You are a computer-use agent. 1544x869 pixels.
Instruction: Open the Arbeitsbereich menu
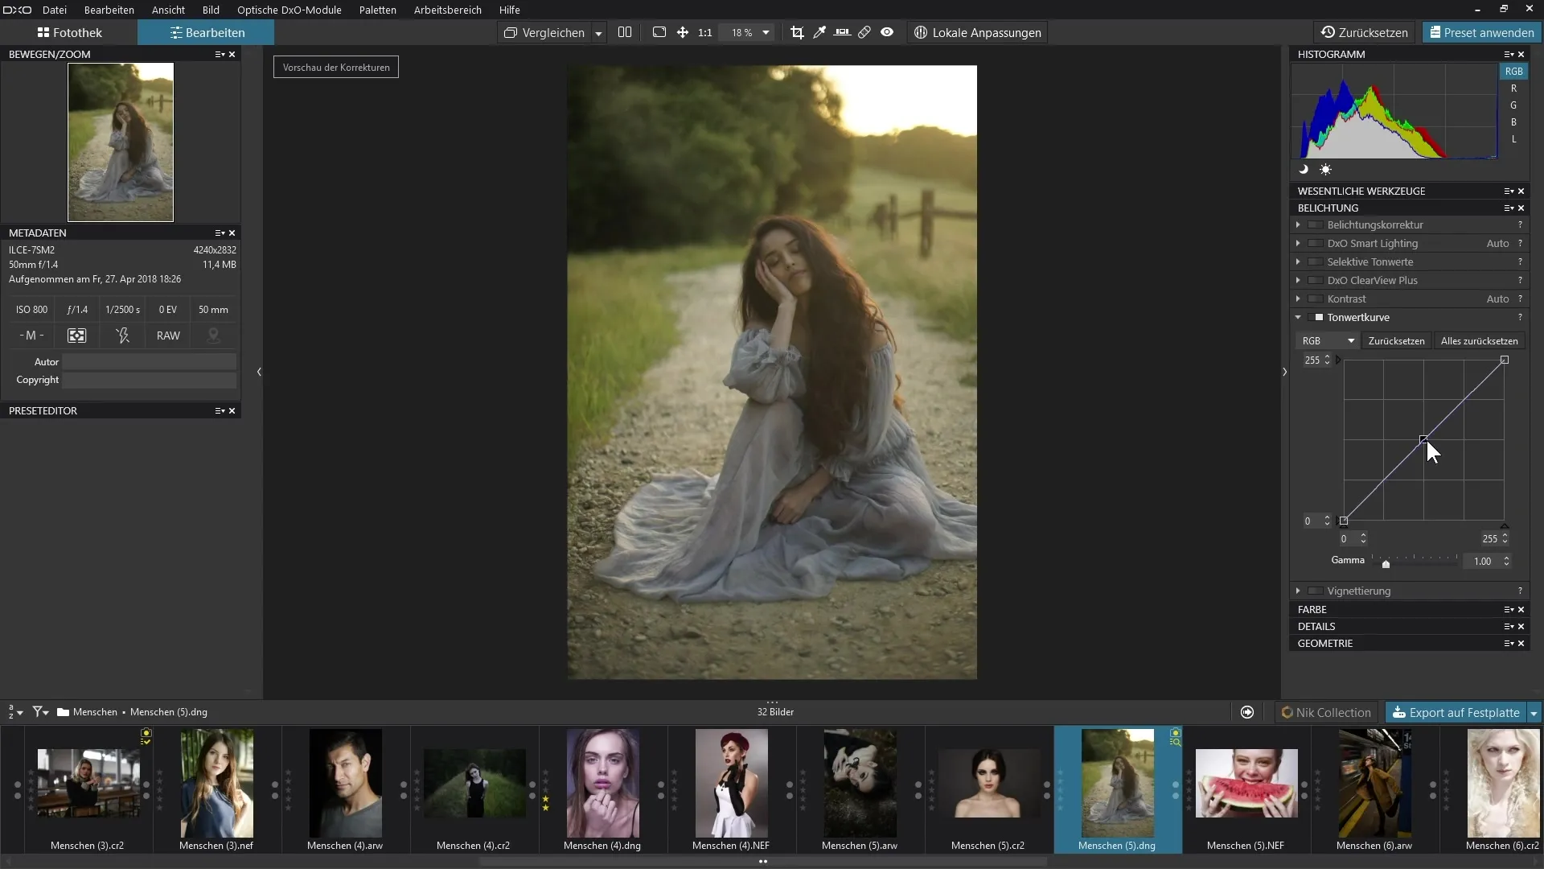coord(448,10)
